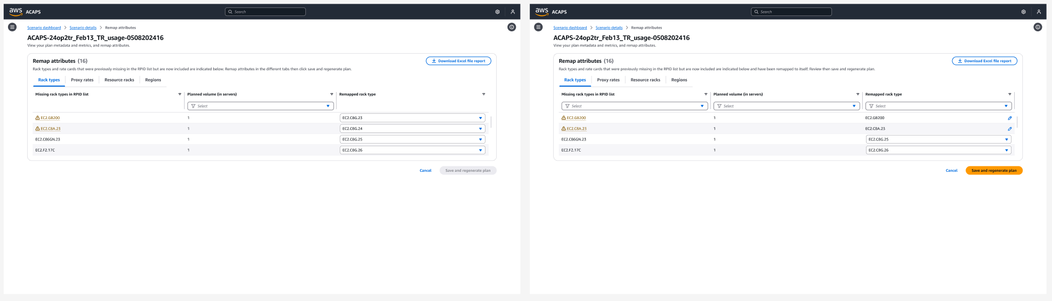Sort Planned volume column, right screen
The width and height of the screenshot is (1052, 301).
click(x=857, y=94)
